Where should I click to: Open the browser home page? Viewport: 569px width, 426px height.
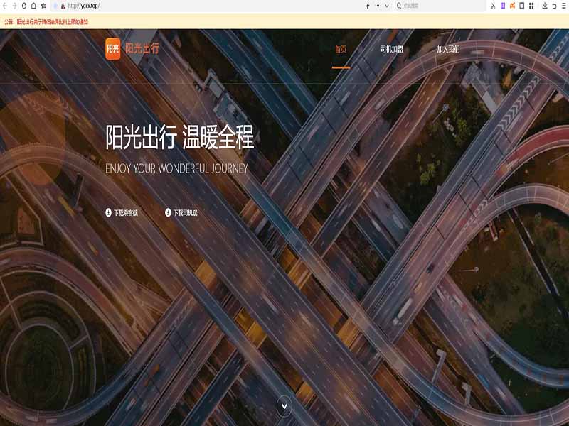(33, 6)
